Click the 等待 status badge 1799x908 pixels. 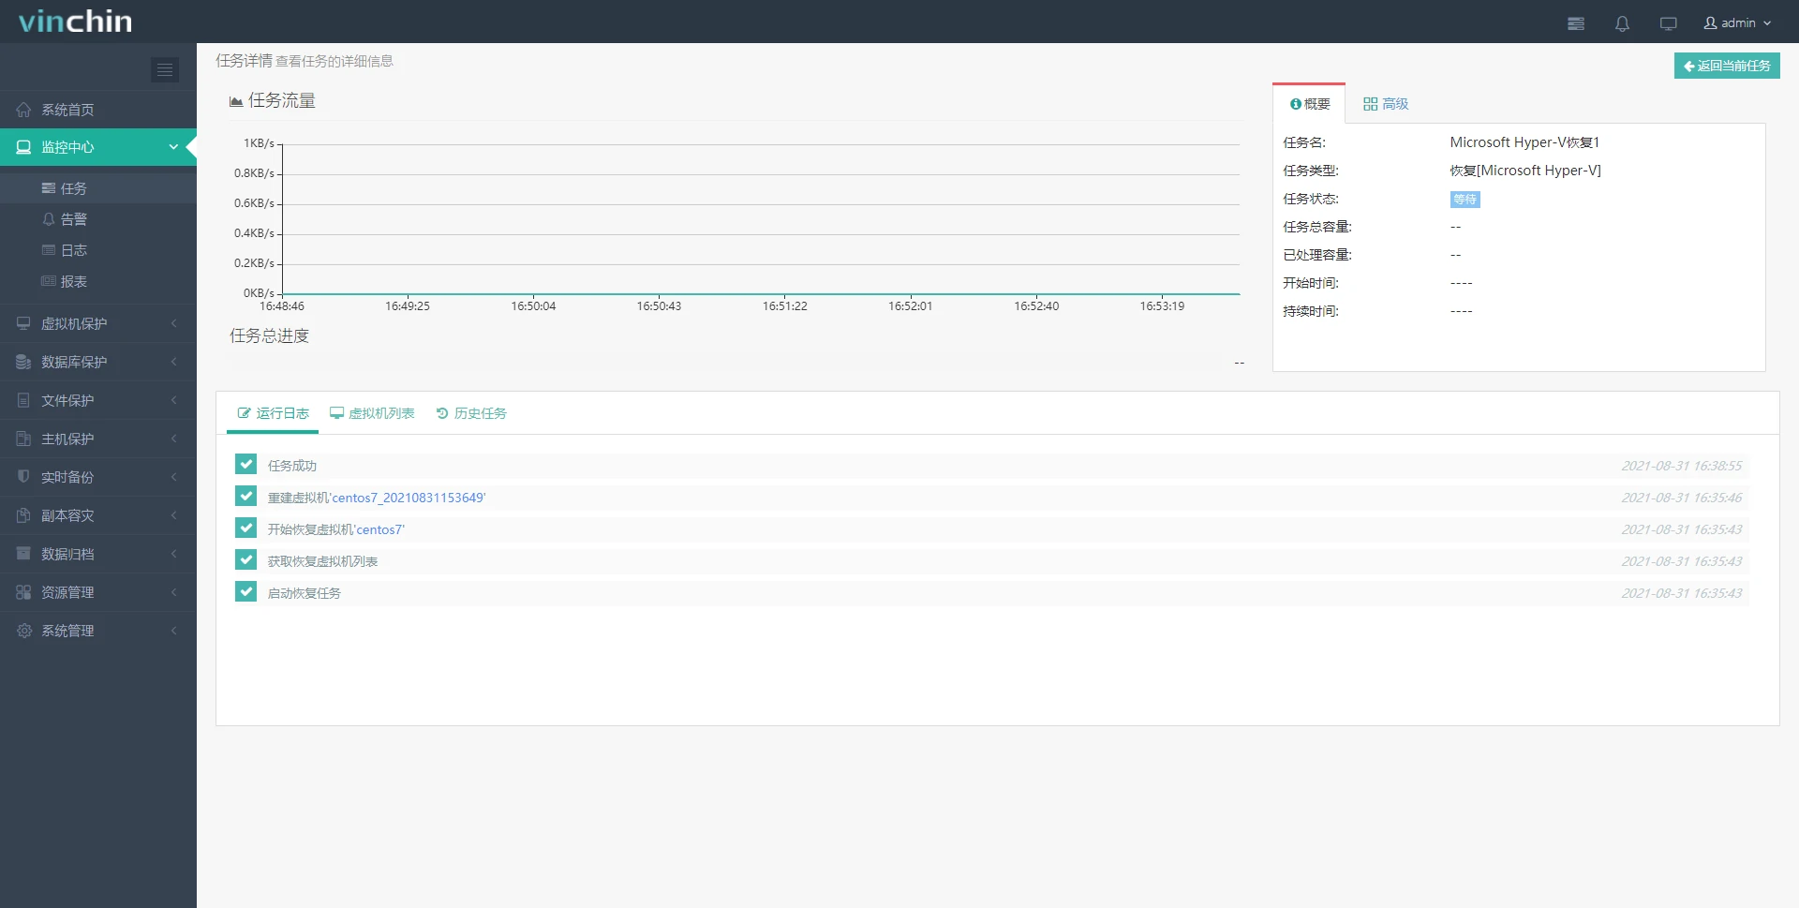[x=1464, y=199]
